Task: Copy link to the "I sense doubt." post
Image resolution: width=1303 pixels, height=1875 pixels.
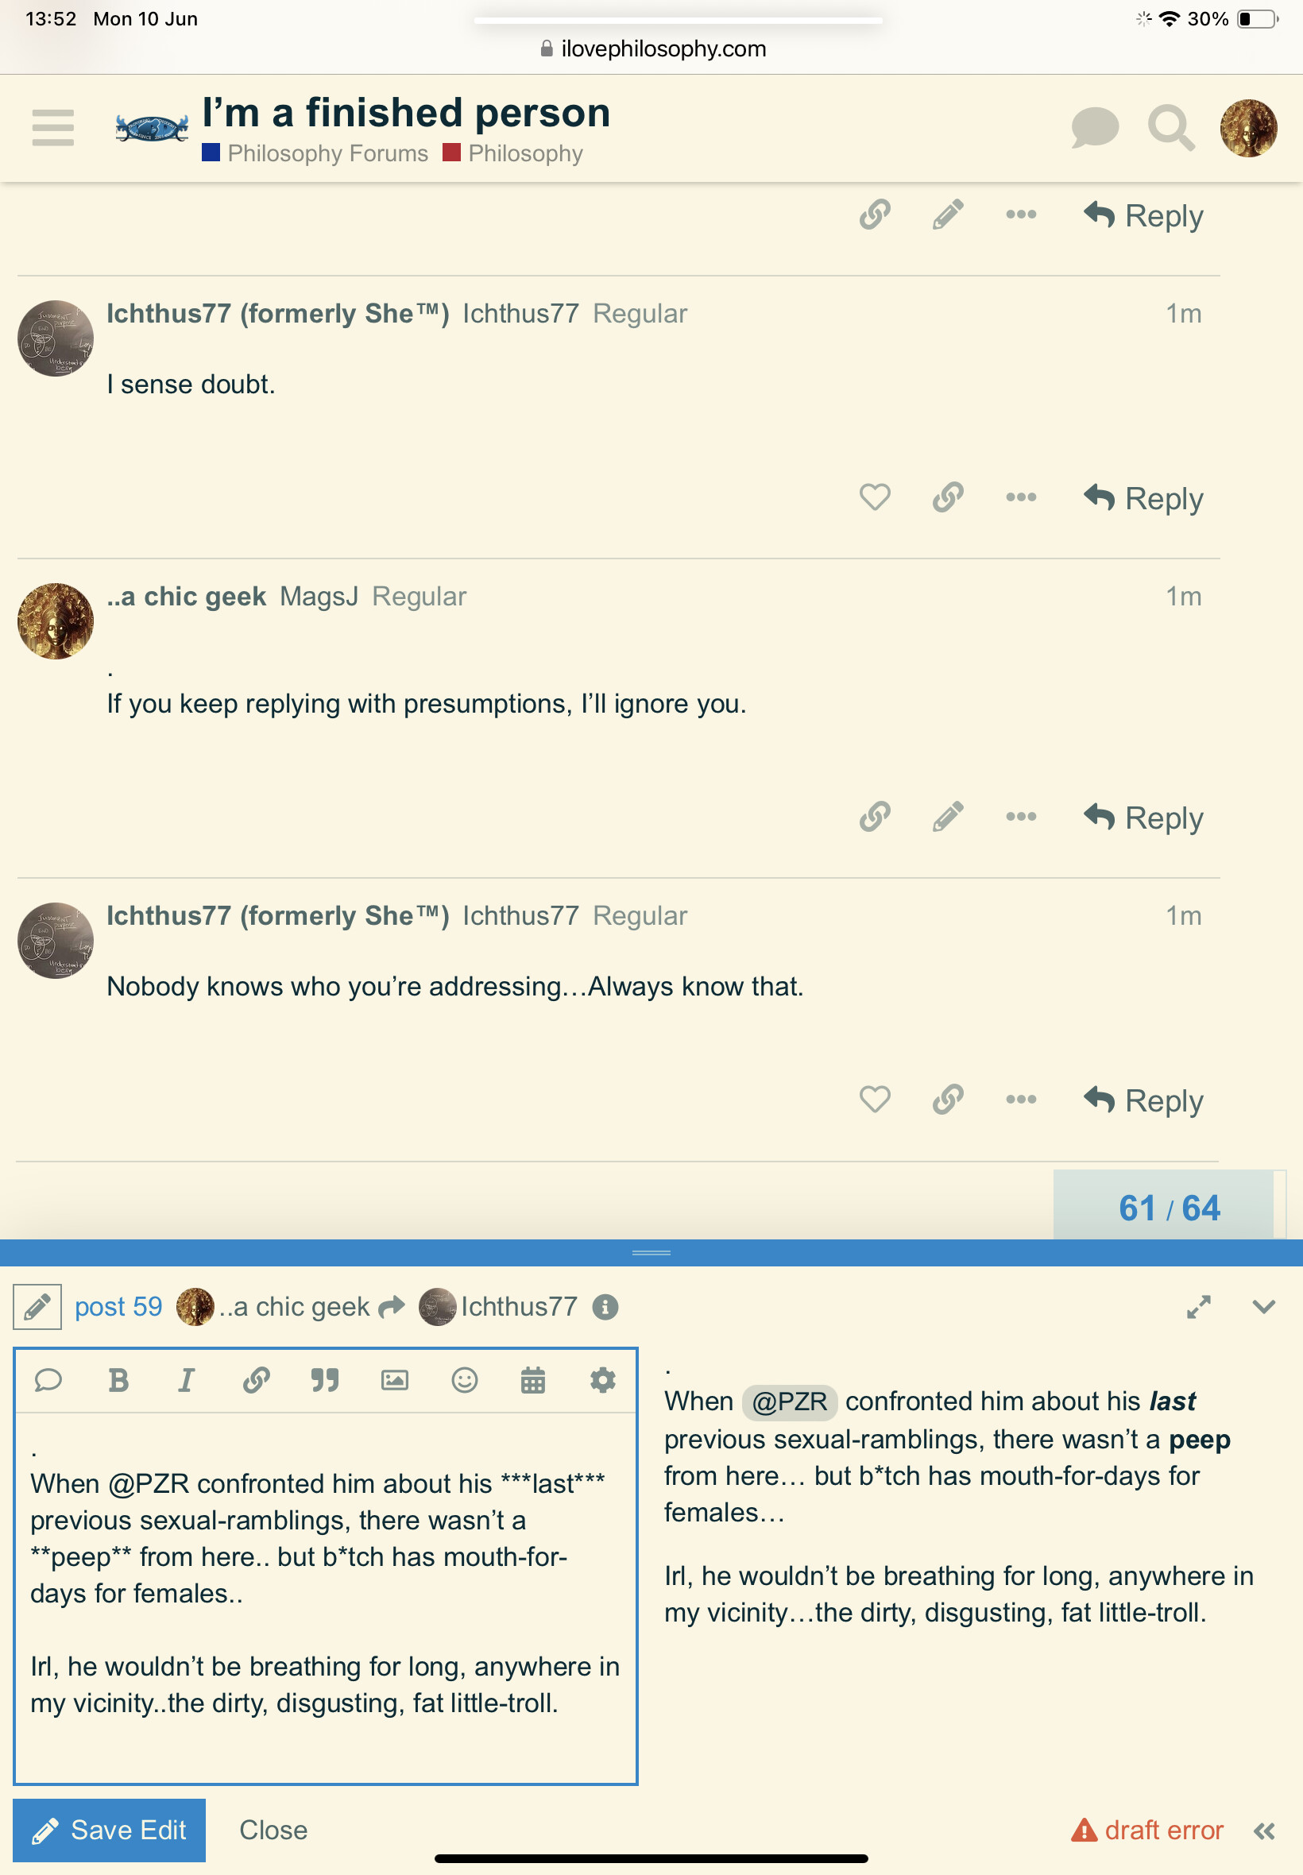Action: pos(948,497)
